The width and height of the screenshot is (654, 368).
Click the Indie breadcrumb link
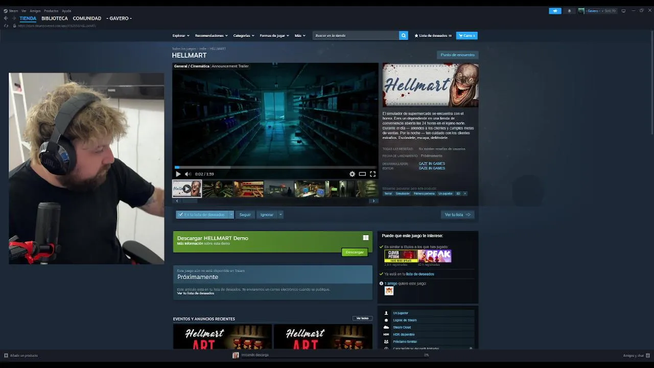pyautogui.click(x=203, y=49)
